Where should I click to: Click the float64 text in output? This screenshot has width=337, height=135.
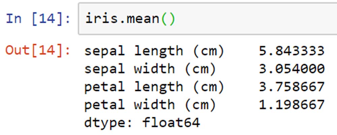pos(171,123)
